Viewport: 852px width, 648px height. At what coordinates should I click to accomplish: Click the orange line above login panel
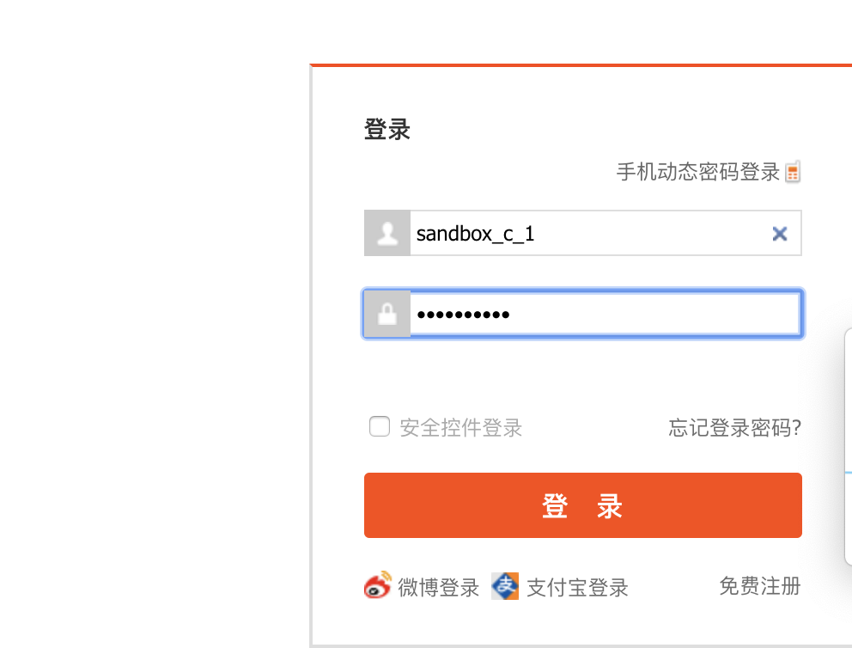(x=581, y=65)
